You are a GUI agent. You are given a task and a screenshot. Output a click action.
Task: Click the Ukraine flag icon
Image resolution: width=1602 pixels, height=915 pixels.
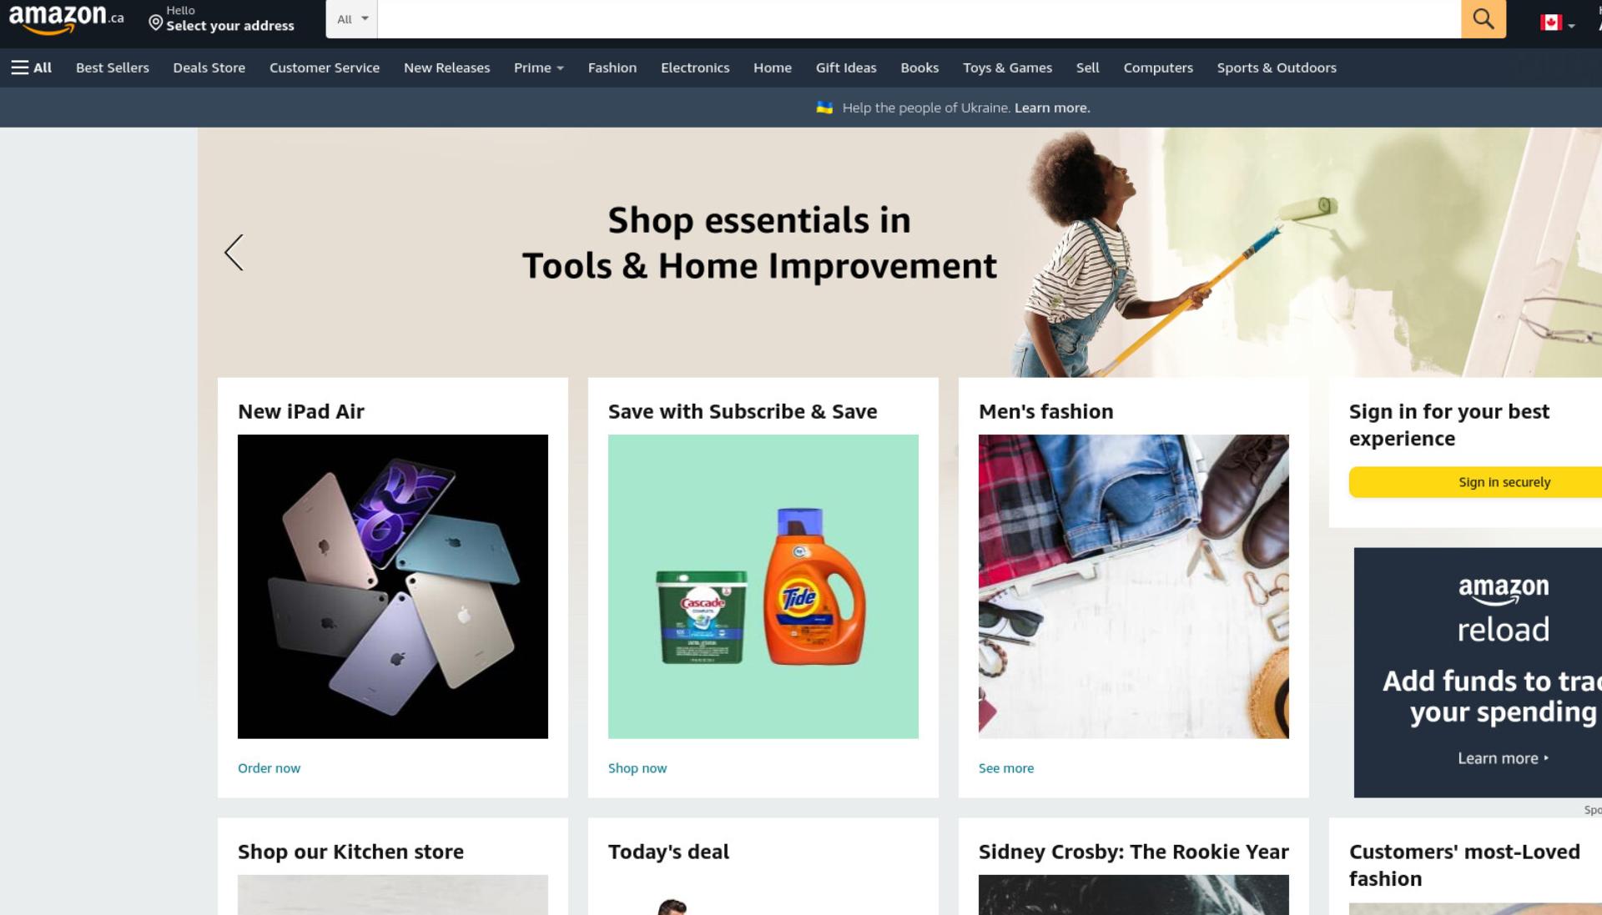[x=824, y=108]
